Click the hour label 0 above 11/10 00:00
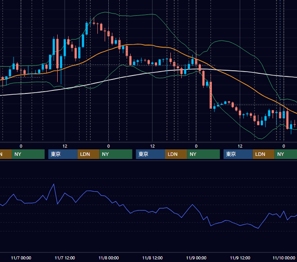Screen dimensions: 297x262 click(284, 146)
